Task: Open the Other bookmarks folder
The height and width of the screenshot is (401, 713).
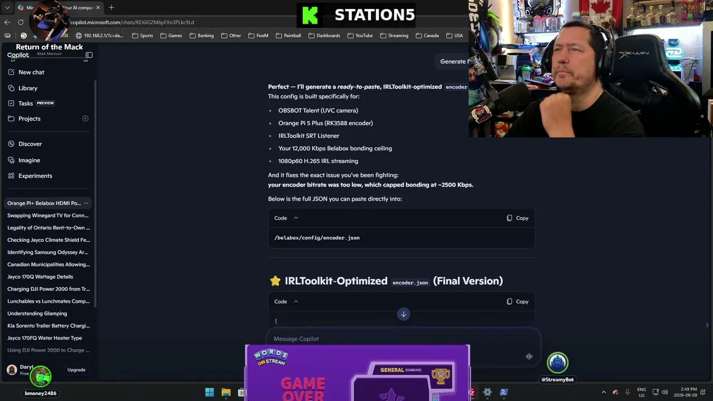Action: coord(231,36)
